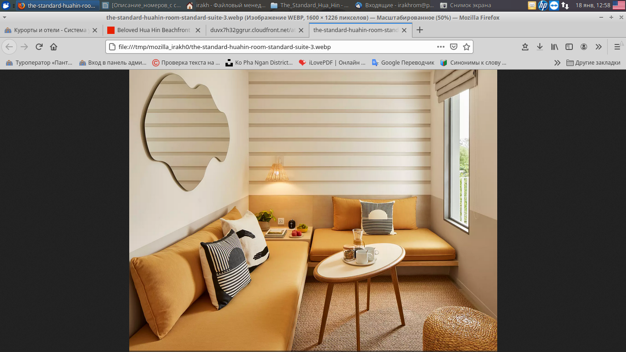Open page actions three-dot menu

coord(440,47)
